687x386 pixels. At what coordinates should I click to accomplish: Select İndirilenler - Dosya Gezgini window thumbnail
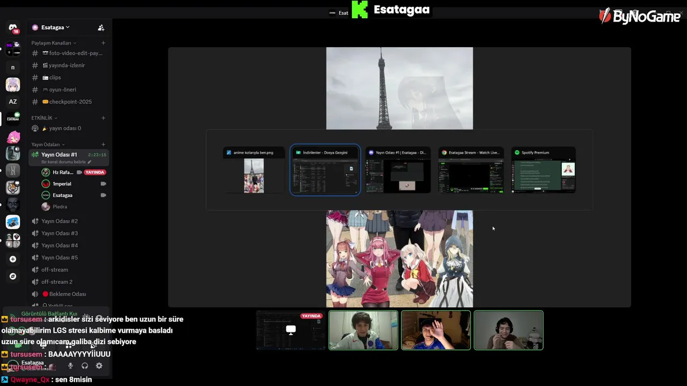coord(325,170)
